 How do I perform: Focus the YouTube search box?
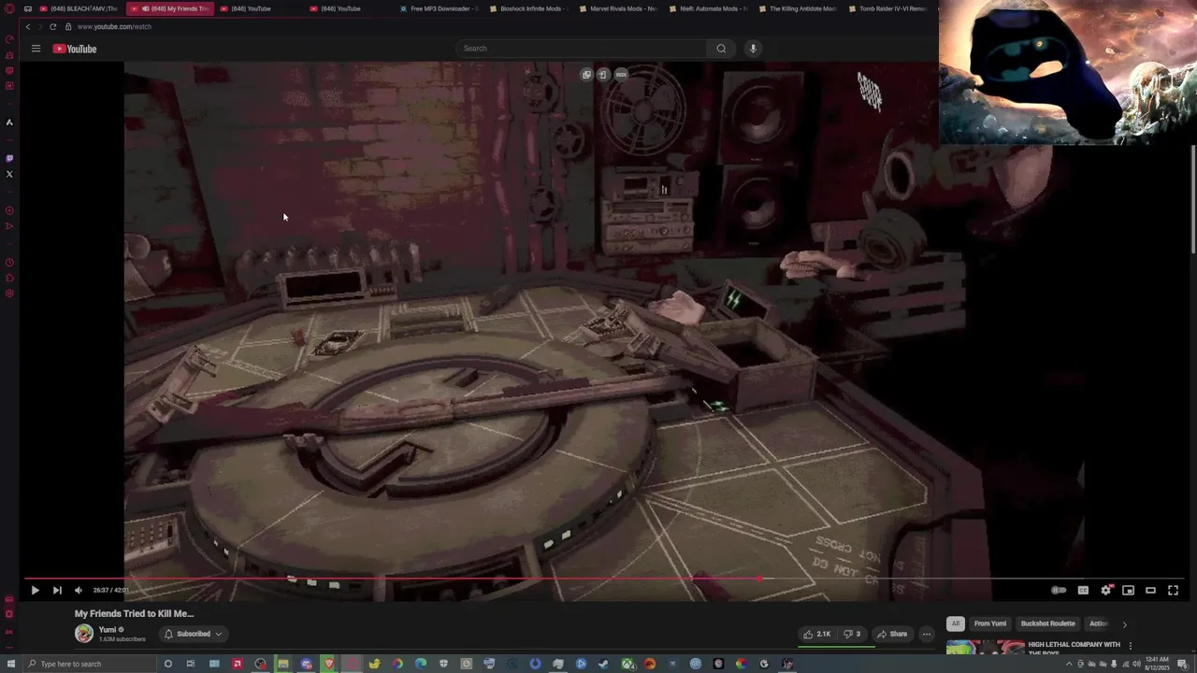(x=582, y=49)
